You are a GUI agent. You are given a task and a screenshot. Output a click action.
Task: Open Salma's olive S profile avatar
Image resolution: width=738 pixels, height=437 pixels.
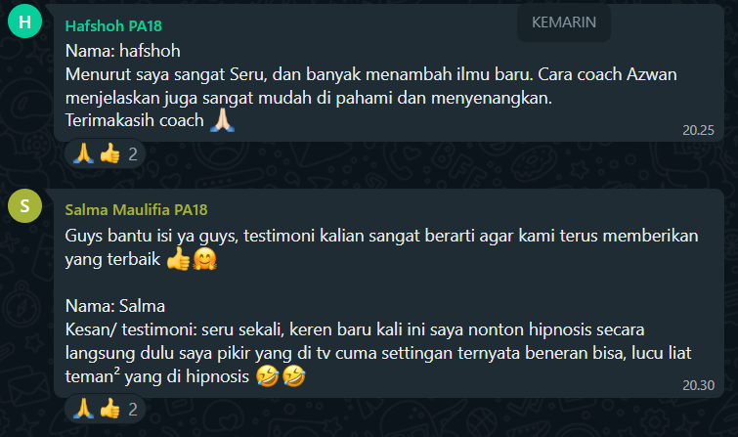click(25, 205)
